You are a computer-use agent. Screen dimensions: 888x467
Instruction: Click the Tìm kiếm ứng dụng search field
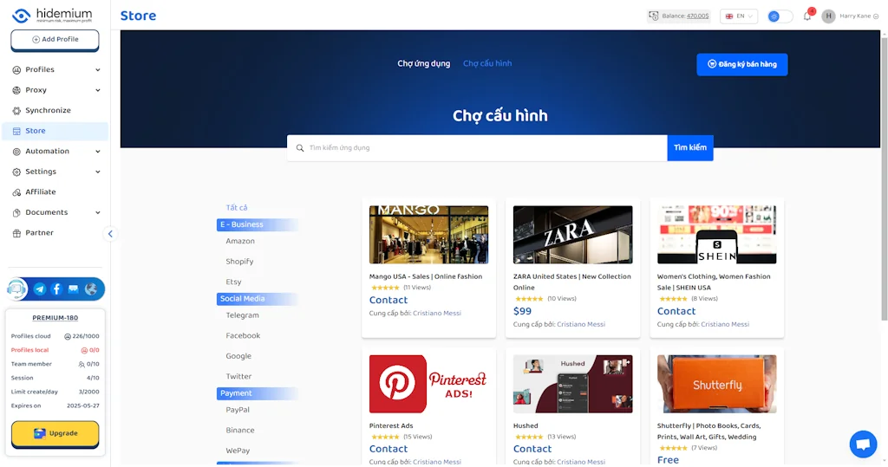click(477, 148)
